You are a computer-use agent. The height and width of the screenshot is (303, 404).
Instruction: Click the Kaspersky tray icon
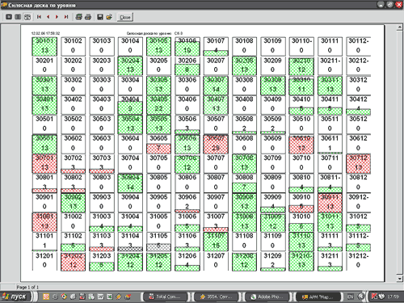point(374,297)
